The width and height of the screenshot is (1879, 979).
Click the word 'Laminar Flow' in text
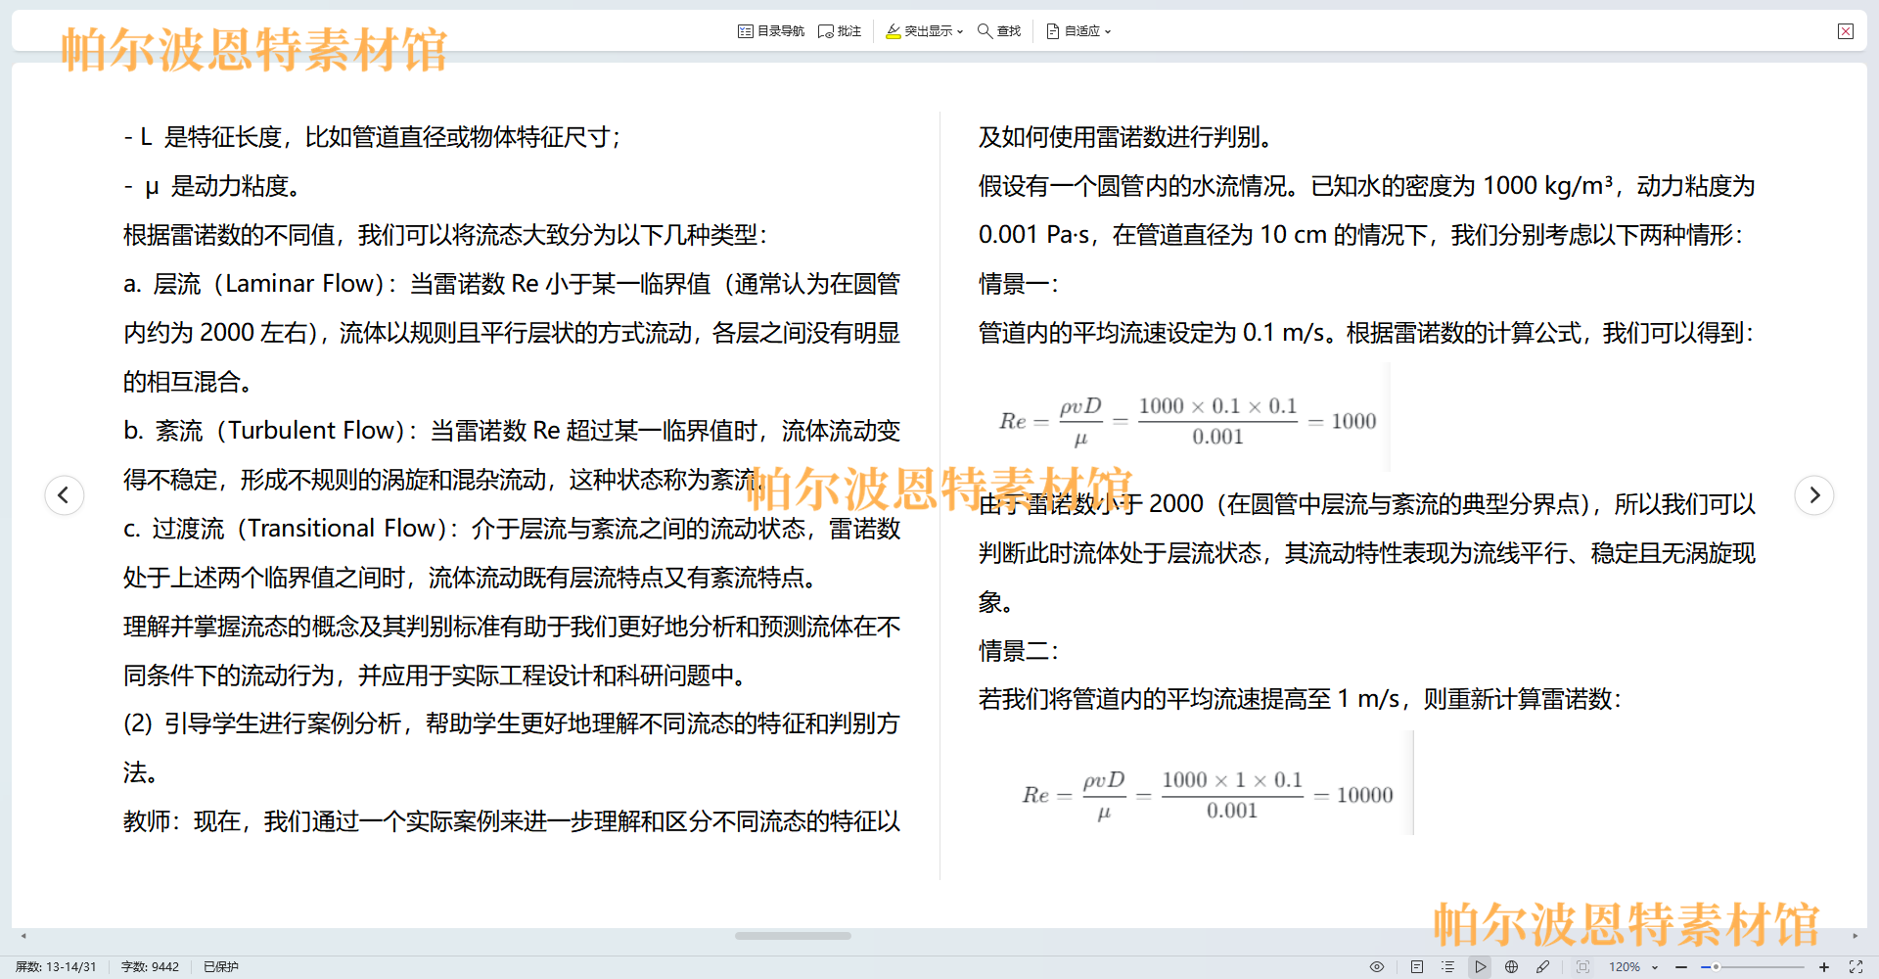(299, 284)
